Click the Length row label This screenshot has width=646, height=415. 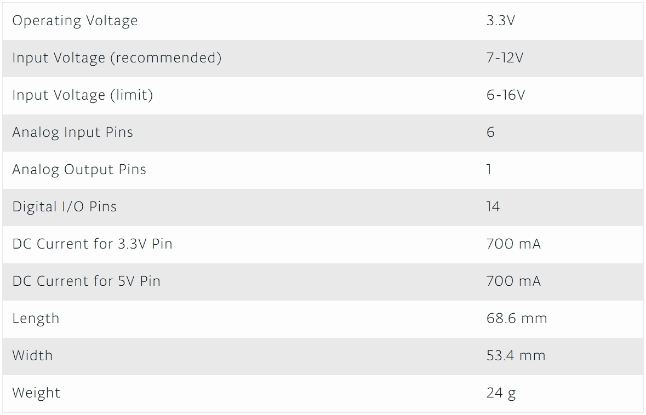(36, 319)
